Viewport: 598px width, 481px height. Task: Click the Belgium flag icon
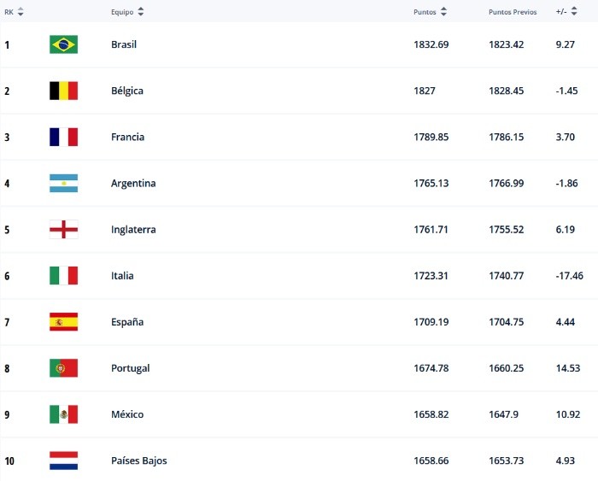(x=63, y=91)
